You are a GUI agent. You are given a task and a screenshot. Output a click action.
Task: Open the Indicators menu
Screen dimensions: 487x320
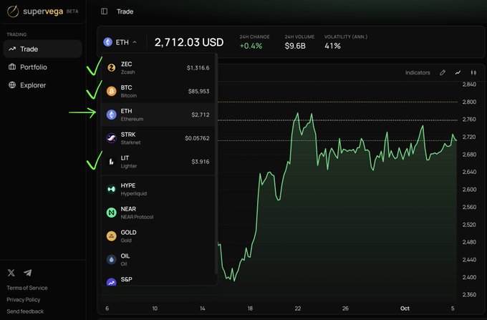pyautogui.click(x=418, y=72)
